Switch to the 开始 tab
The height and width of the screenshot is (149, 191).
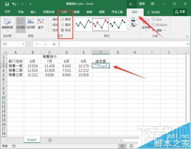tap(21, 12)
